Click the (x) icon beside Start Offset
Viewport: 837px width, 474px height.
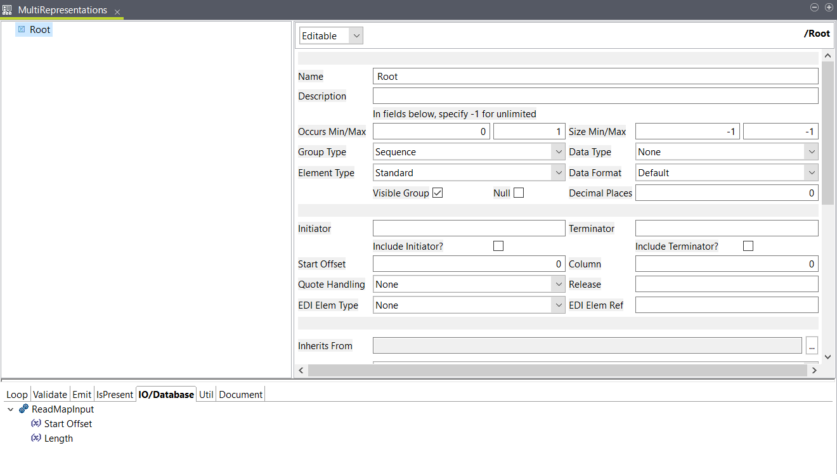point(36,423)
